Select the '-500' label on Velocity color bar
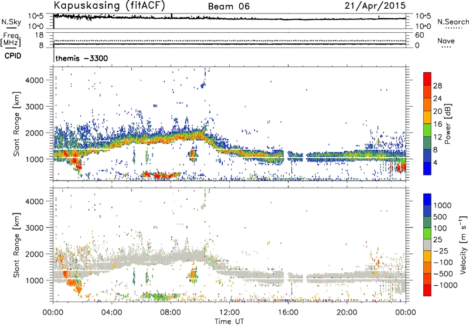 click(443, 274)
